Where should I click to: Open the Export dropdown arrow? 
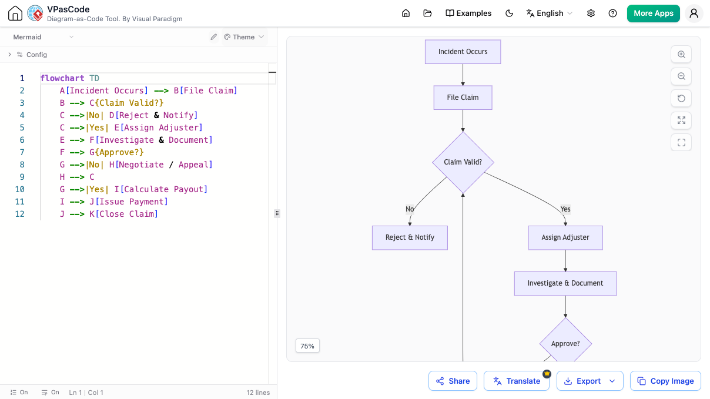coord(612,381)
